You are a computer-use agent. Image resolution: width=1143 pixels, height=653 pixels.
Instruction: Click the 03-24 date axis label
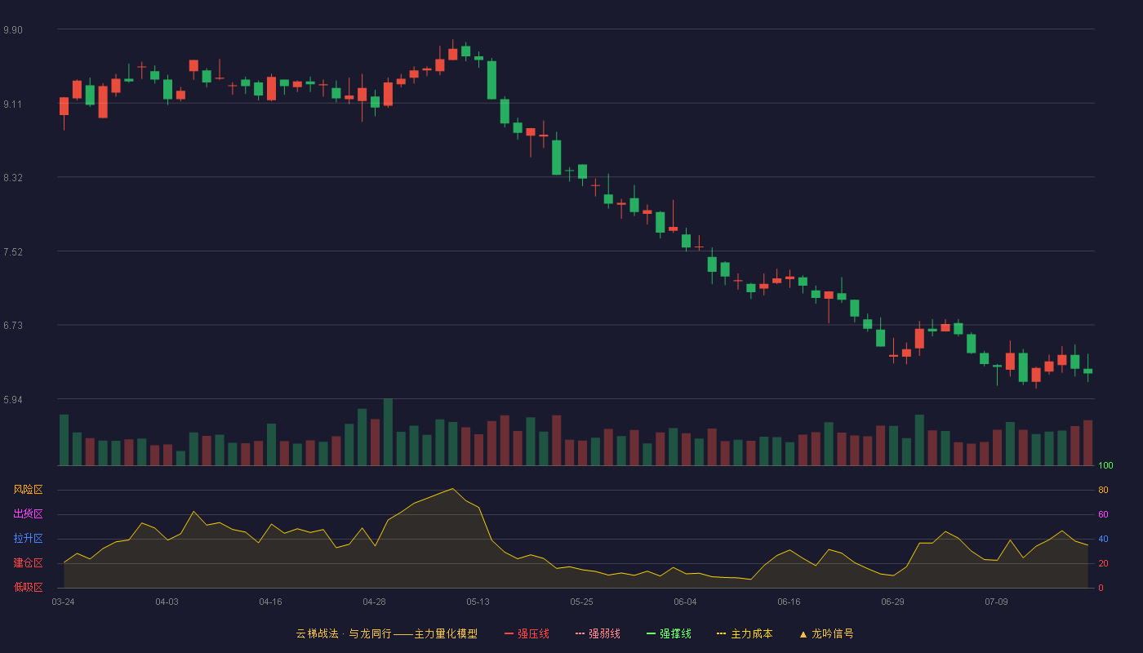tap(63, 602)
